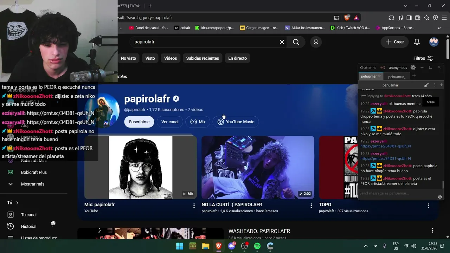Open Spotify from the taskbar
The width and height of the screenshot is (450, 253).
pos(257,246)
